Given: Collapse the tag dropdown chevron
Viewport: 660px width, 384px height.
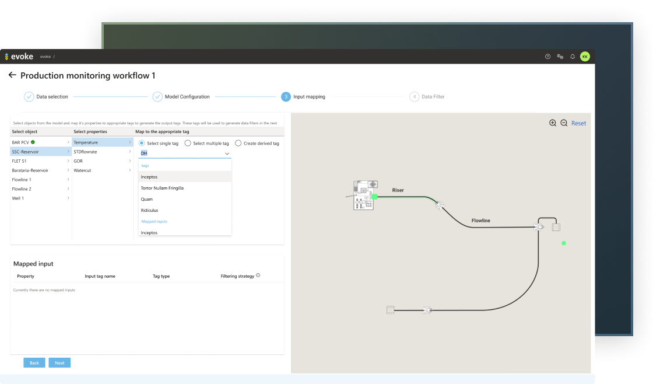Looking at the screenshot, I should coord(227,153).
